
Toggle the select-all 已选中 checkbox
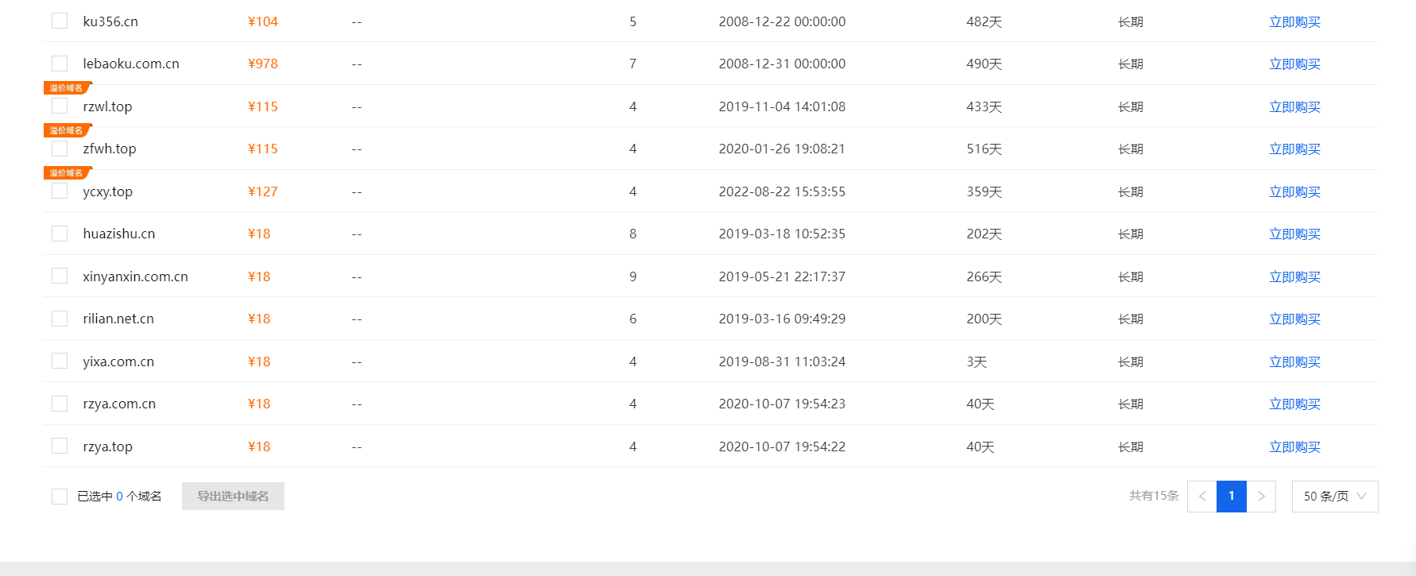coord(60,497)
